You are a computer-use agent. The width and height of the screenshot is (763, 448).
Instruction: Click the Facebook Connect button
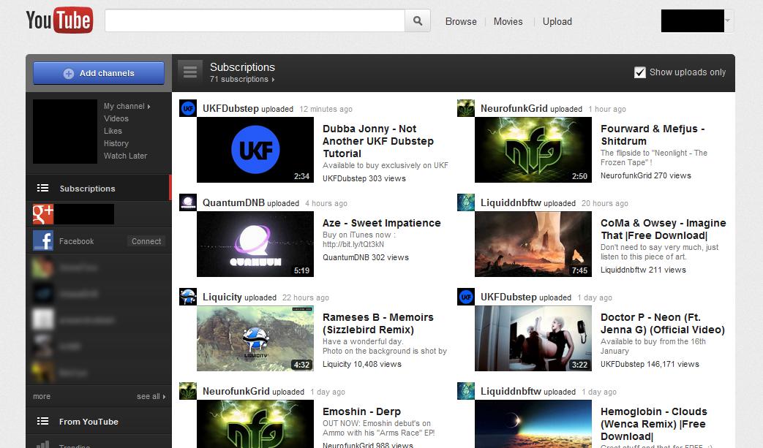pyautogui.click(x=146, y=241)
